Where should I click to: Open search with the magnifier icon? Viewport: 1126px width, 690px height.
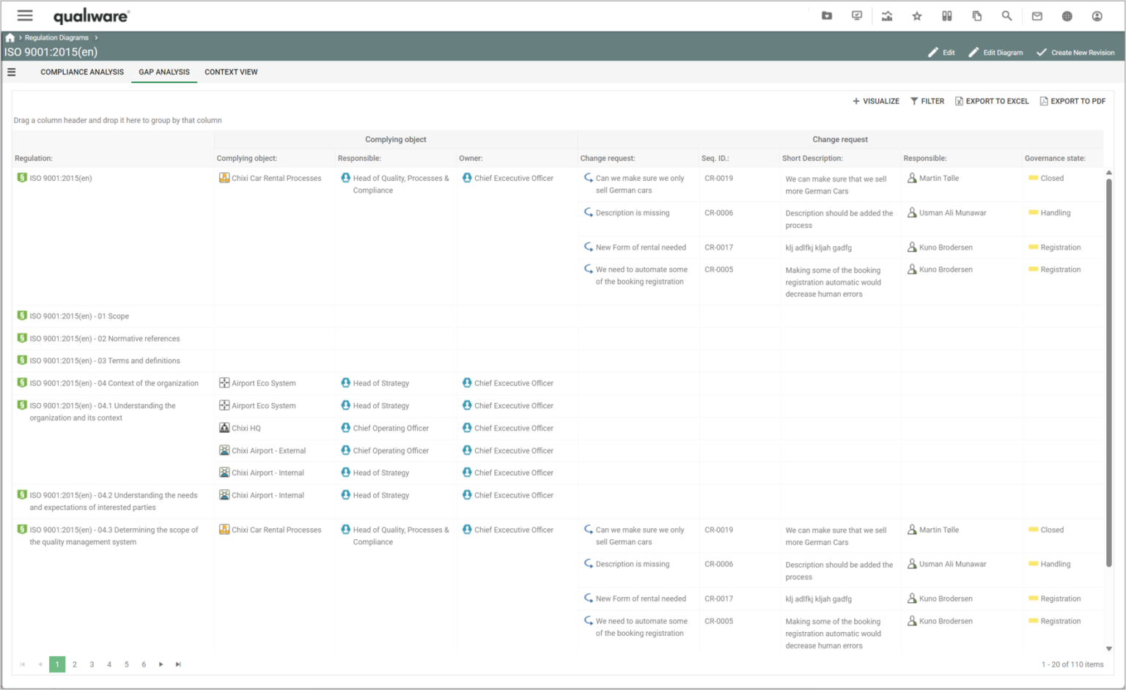tap(1007, 15)
